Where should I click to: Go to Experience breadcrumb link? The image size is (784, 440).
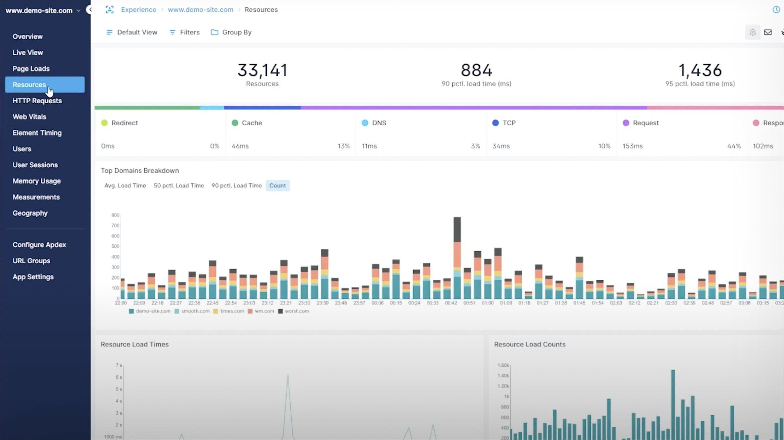138,10
